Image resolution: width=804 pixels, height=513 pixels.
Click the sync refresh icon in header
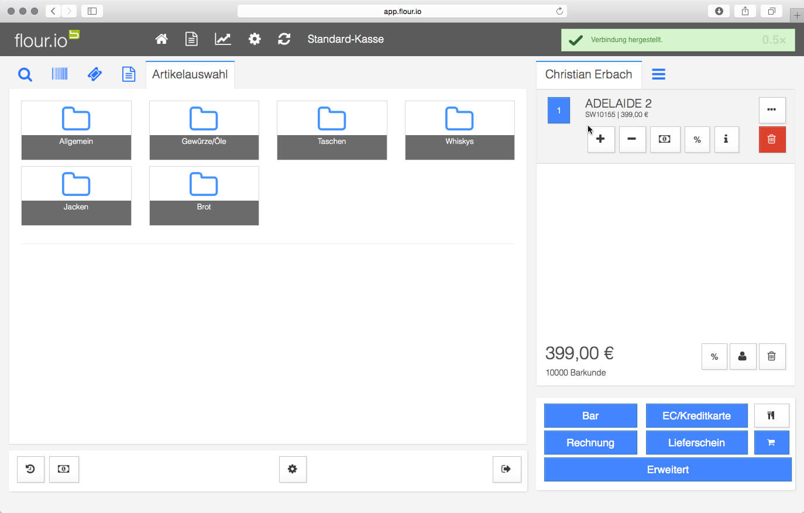pos(284,39)
